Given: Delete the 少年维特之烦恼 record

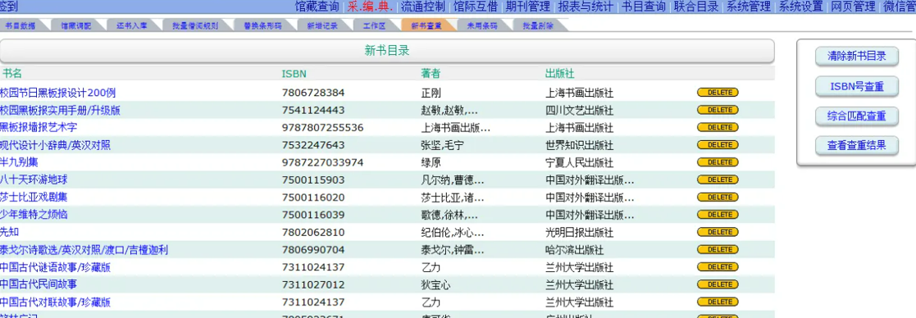Looking at the screenshot, I should 718,215.
